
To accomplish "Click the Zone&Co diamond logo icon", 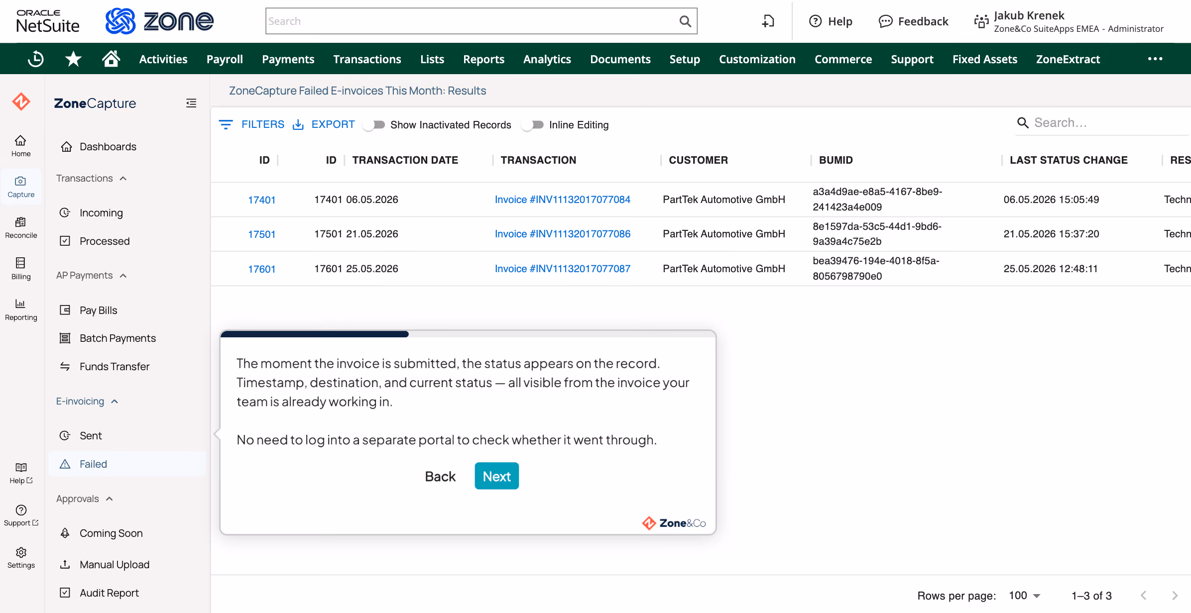I will 21,102.
